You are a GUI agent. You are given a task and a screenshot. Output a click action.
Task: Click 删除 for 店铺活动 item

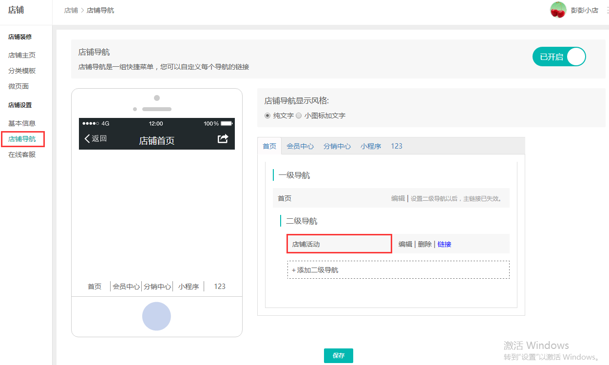click(424, 245)
